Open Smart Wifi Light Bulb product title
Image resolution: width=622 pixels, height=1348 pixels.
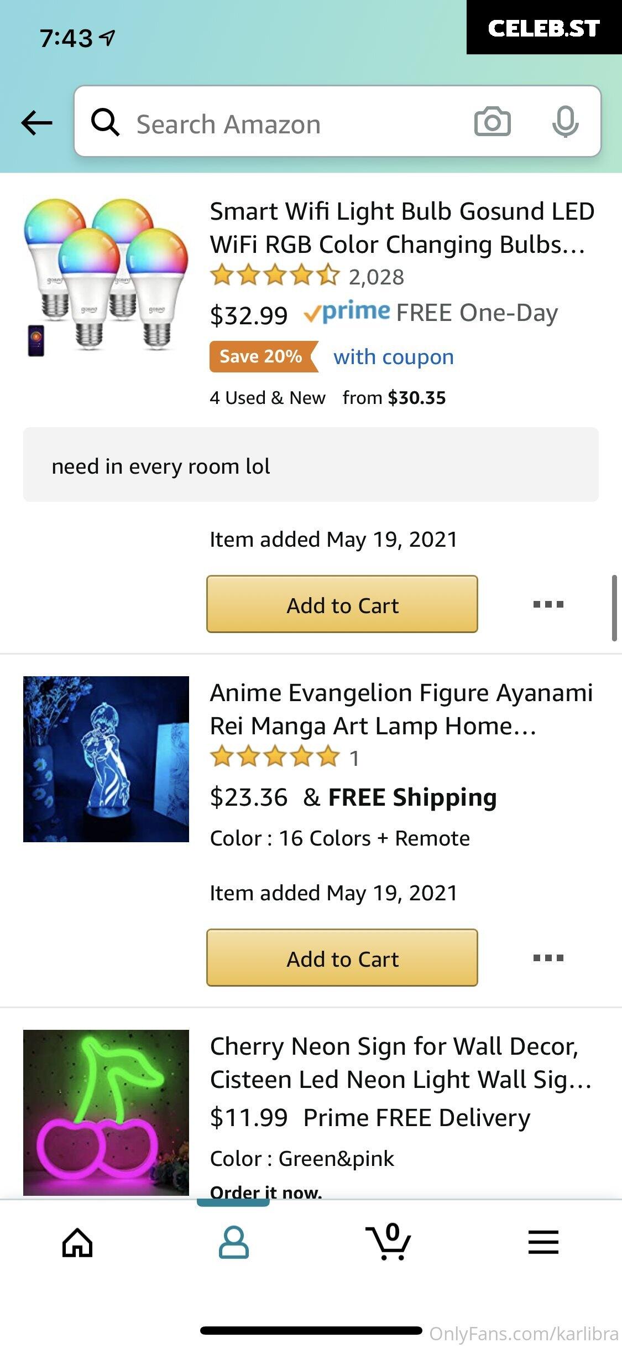tap(402, 227)
